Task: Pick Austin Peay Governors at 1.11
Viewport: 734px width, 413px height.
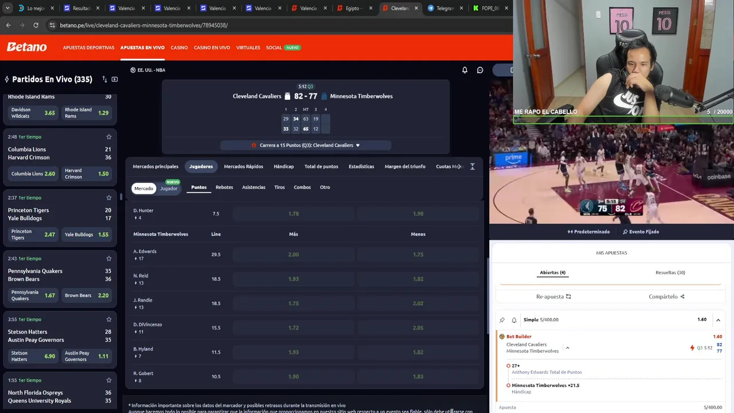Action: pos(86,356)
